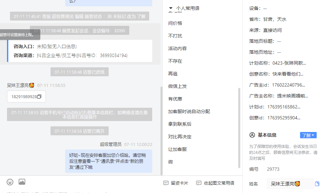Click the 咨询渠道 抖音企业号 line

click(71, 56)
